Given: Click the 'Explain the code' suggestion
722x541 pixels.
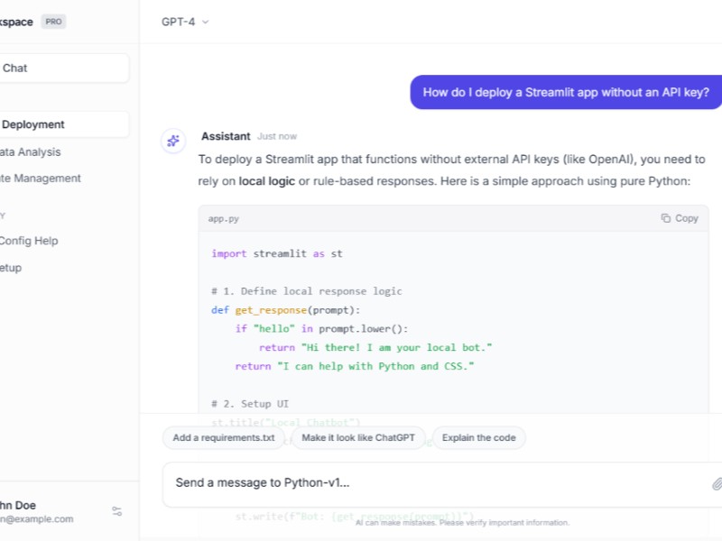Looking at the screenshot, I should (478, 438).
